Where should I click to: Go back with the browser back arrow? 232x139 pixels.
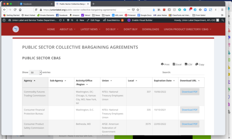point(4,10)
